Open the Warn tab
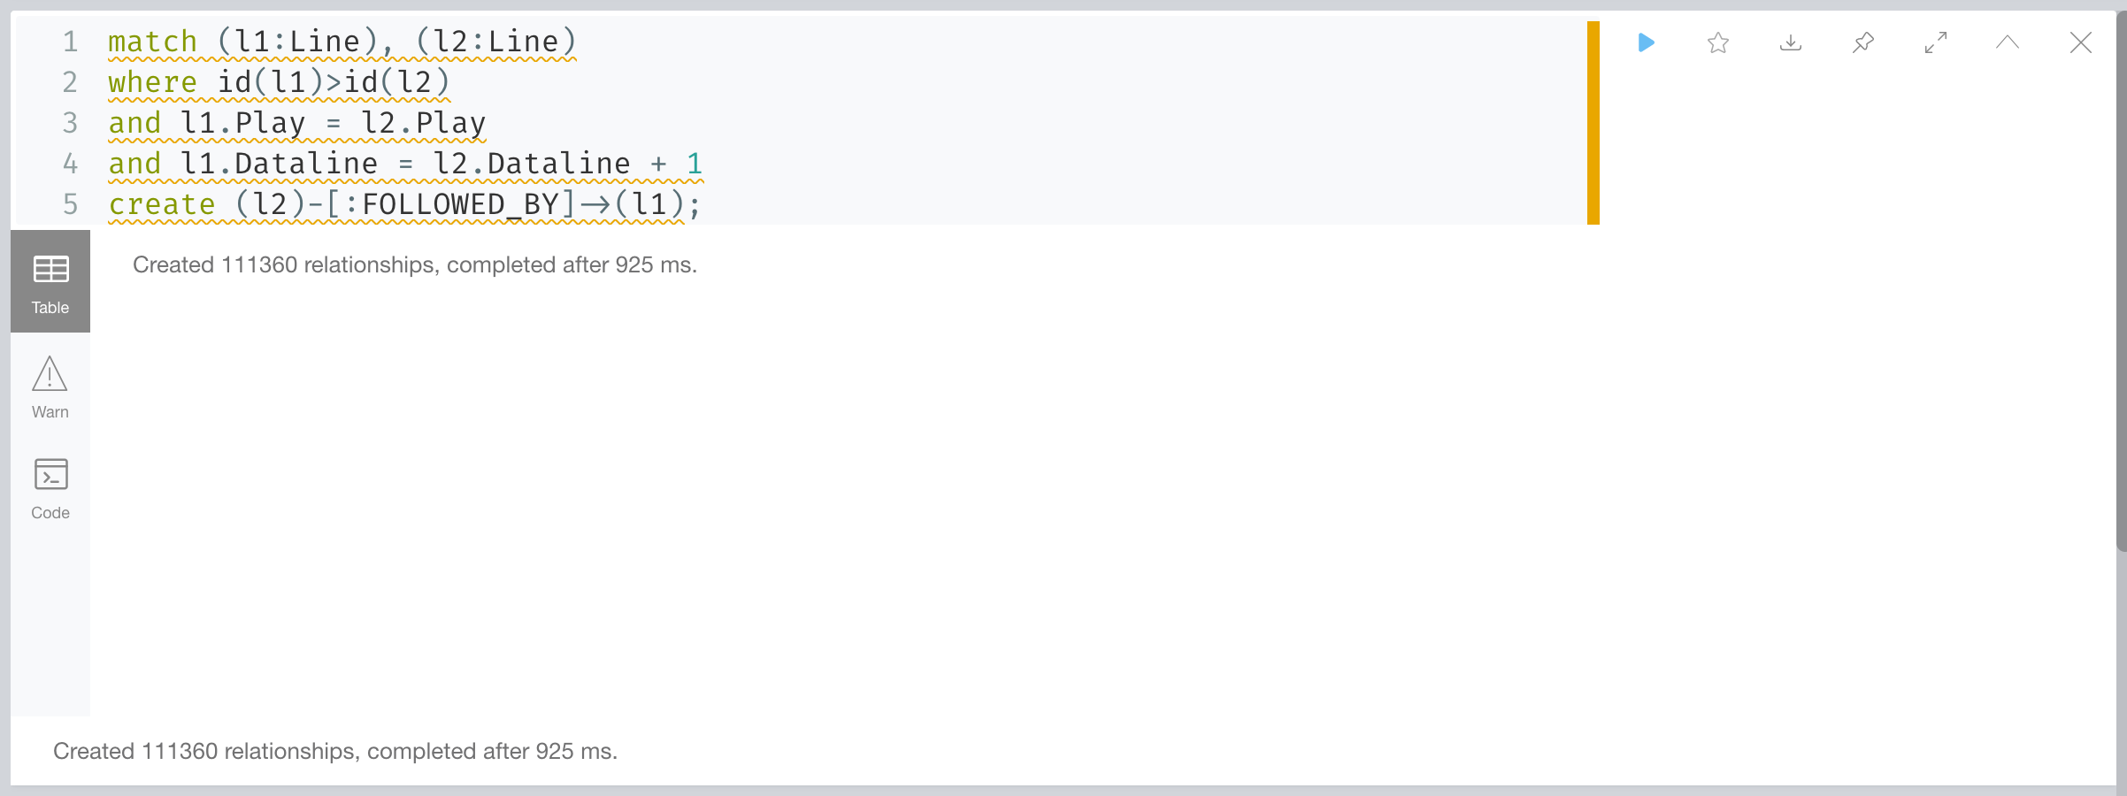Image resolution: width=2127 pixels, height=796 pixels. 50,387
